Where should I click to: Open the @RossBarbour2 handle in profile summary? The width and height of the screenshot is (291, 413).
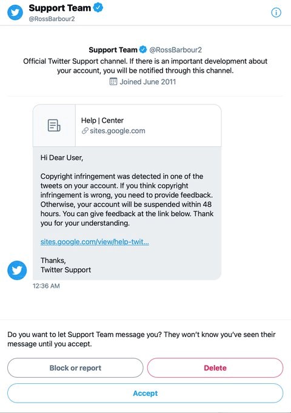click(x=176, y=50)
